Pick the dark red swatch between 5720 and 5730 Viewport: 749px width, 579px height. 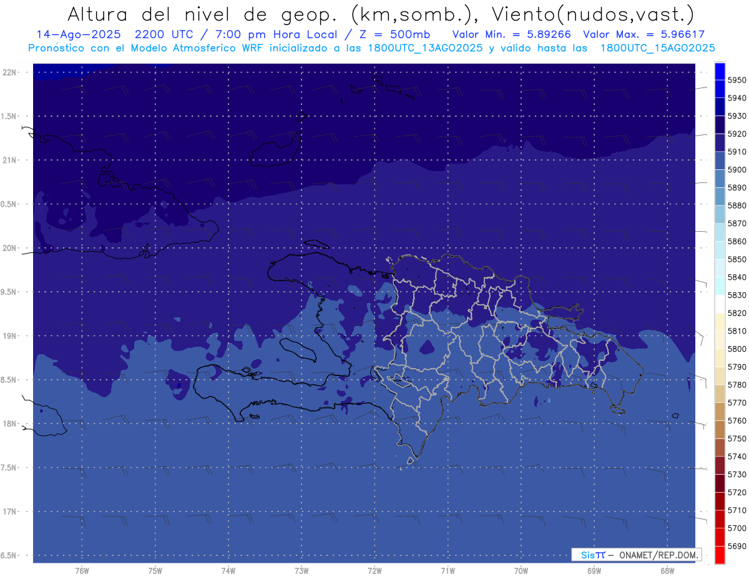(x=720, y=483)
